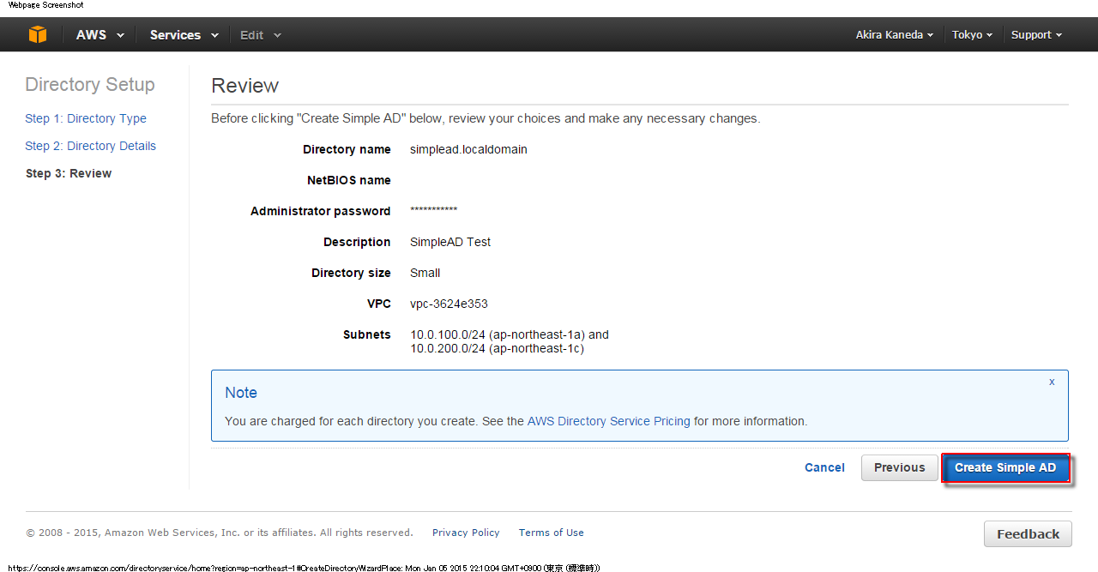The image size is (1098, 572).
Task: Click the directory name simplead.localdomain text
Action: tap(468, 149)
